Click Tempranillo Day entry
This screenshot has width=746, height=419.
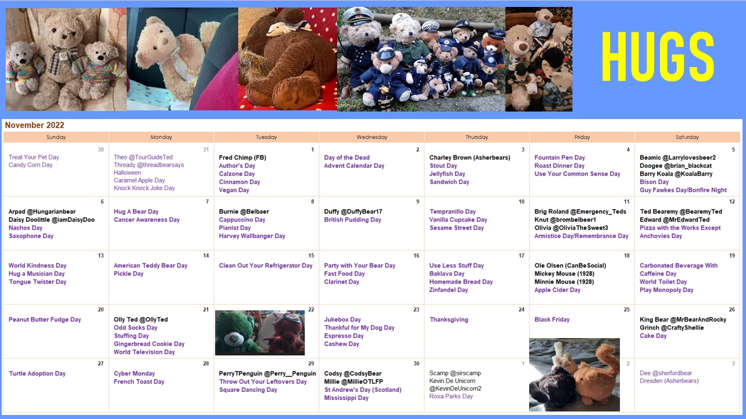[x=452, y=212]
